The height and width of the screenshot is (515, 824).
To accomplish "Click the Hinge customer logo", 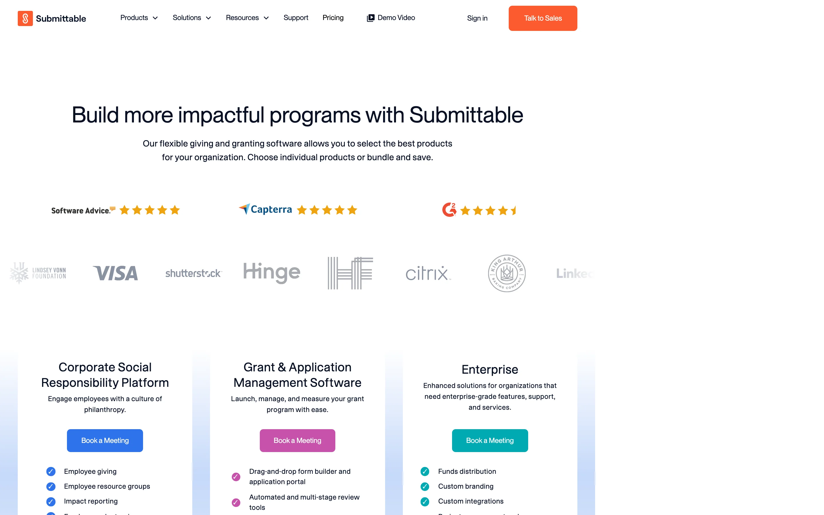I will (272, 273).
